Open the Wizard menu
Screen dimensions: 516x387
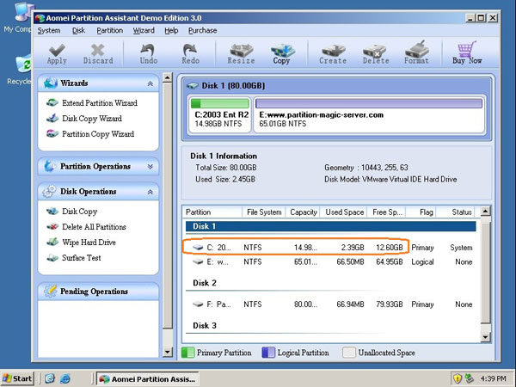tap(144, 30)
